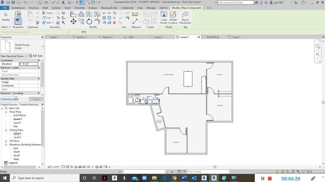Click the keyword search field
The height and width of the screenshot is (182, 325).
click(236, 3)
